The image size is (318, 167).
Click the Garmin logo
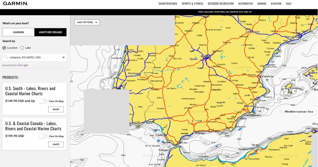coord(15,4)
